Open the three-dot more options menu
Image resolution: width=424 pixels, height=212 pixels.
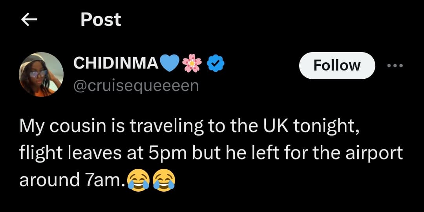pyautogui.click(x=395, y=66)
